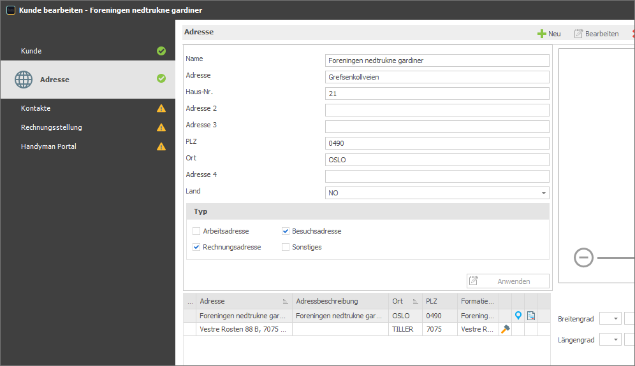Click the Anwenden button
The width and height of the screenshot is (635, 366).
(x=508, y=281)
